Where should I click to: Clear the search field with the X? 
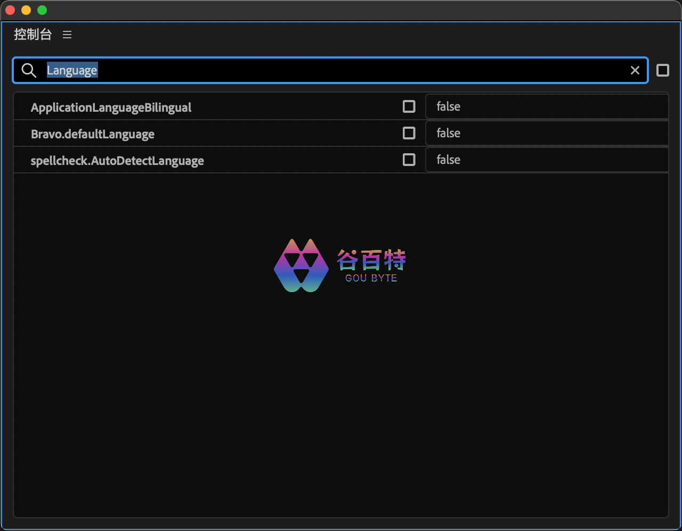click(635, 70)
